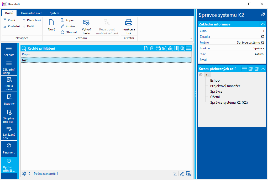Collapse all nodes in the roles tree

coord(257,69)
